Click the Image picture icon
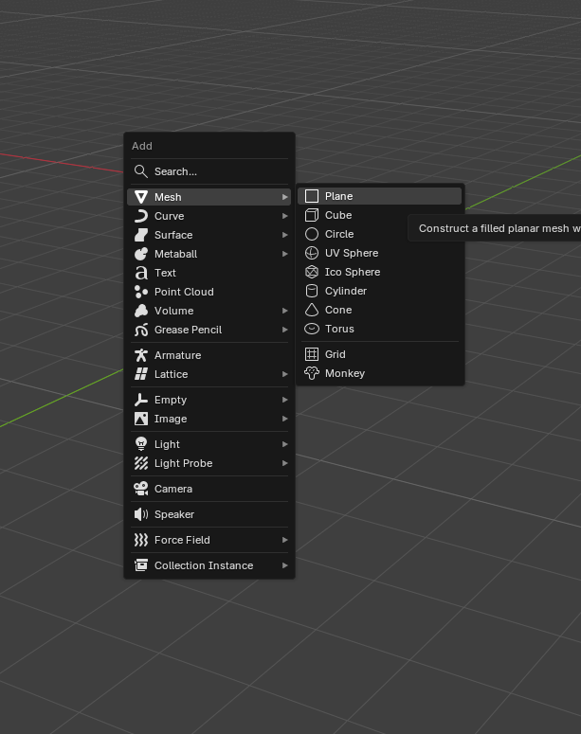Screen dimensions: 581x734 141,419
